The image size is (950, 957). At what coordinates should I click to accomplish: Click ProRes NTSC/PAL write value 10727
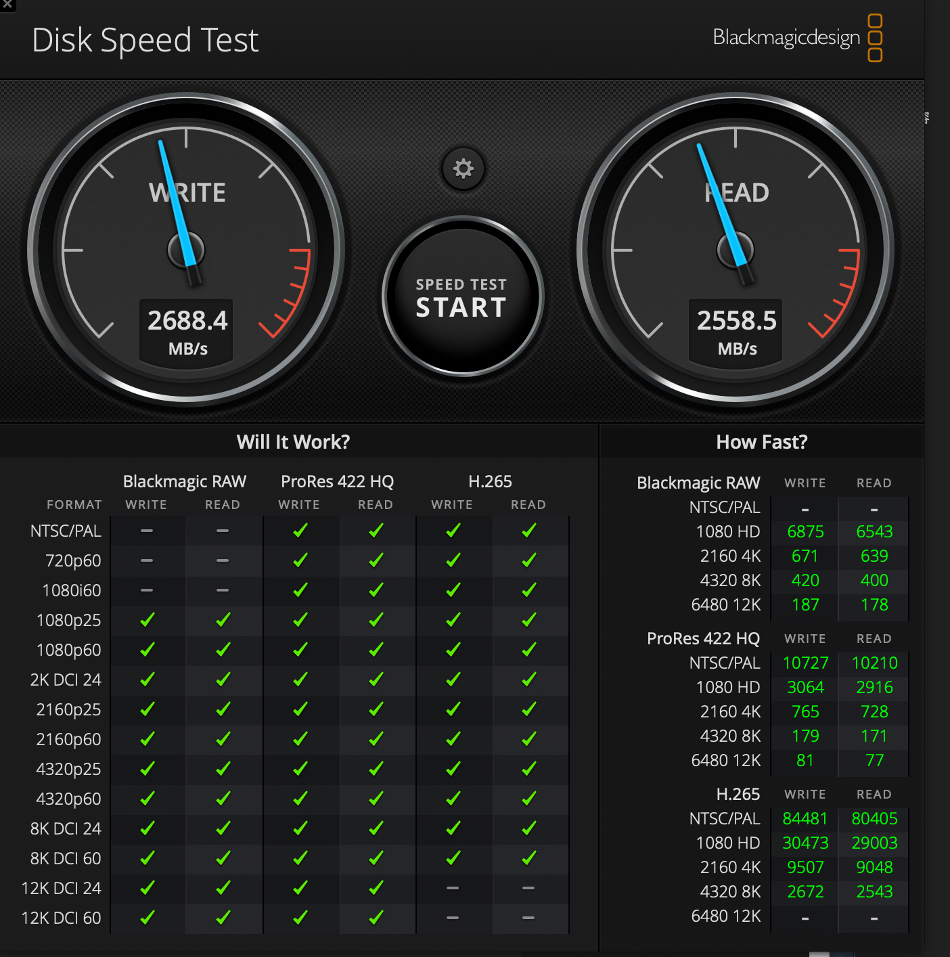point(805,663)
